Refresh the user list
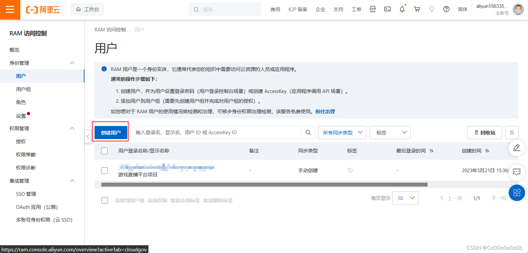 pyautogui.click(x=512, y=133)
